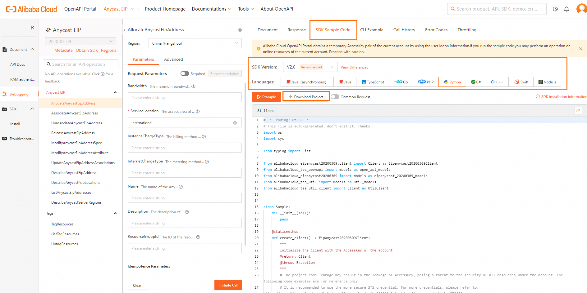Viewport: 587px width, 293px height.
Task: Open SDK installation information link
Action: (561, 97)
